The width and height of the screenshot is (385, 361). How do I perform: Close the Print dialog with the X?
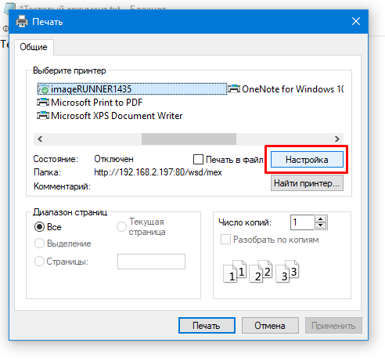356,21
